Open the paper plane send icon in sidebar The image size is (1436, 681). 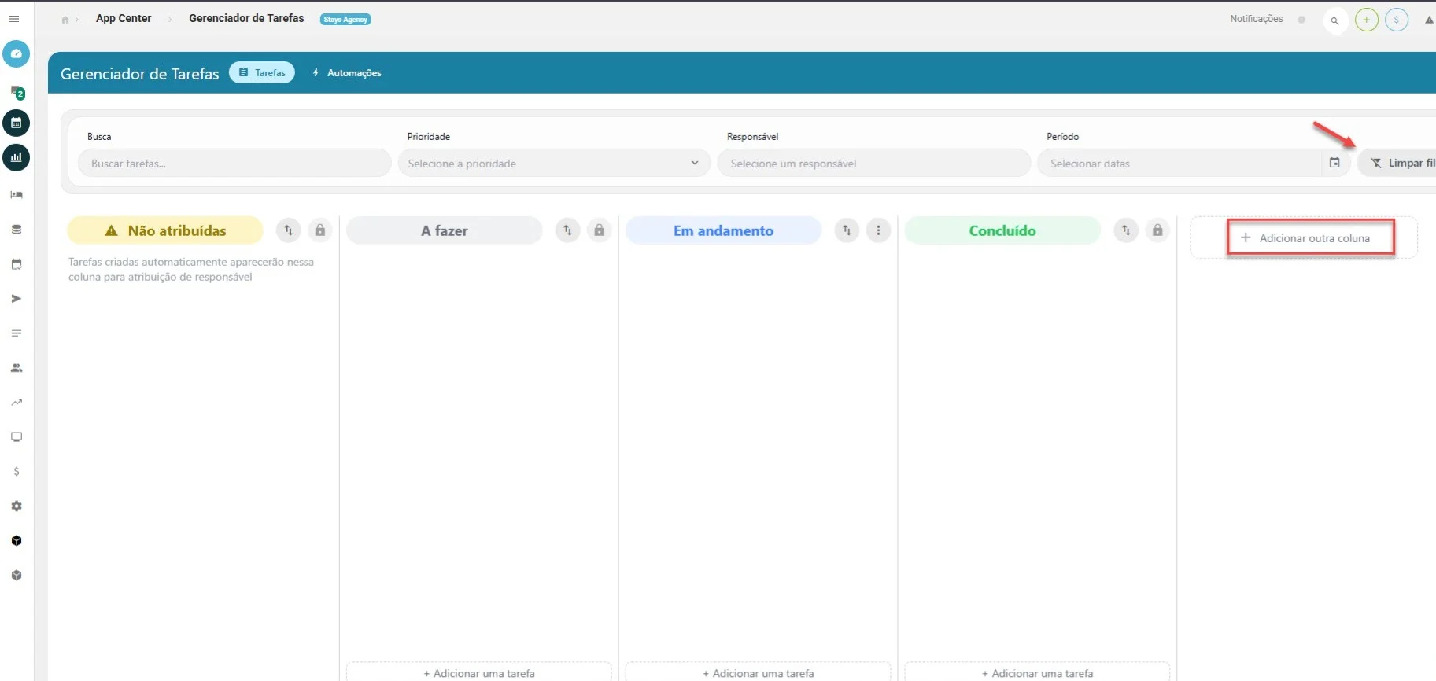[17, 299]
